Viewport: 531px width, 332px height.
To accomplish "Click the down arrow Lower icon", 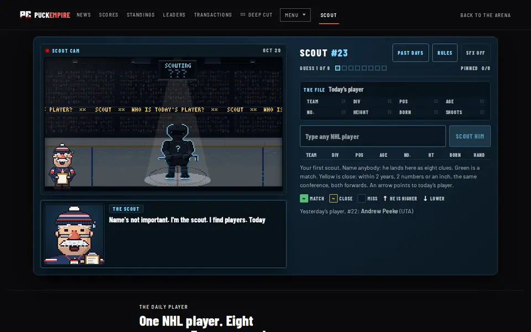I will [425, 199].
